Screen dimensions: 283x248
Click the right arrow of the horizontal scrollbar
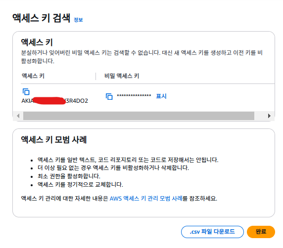coord(269,116)
